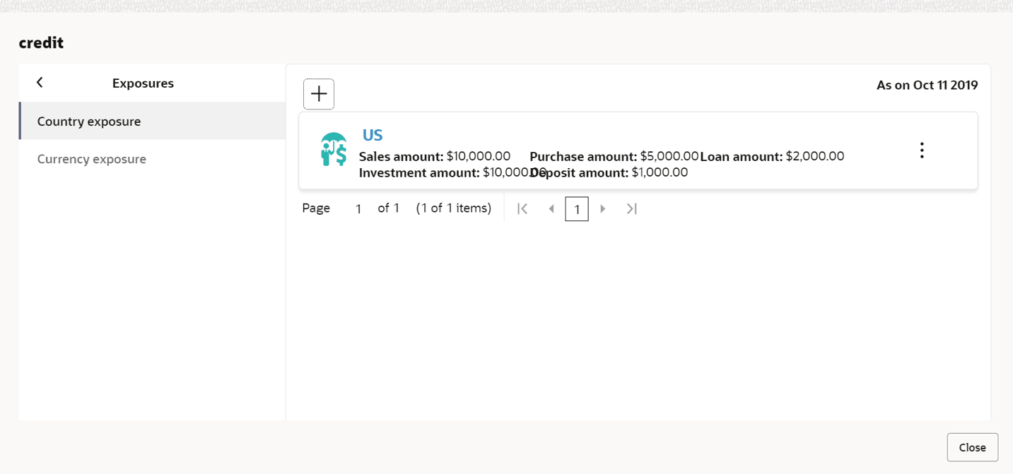Click the umbrella dollar icon for US
This screenshot has width=1013, height=474.
coord(333,149)
